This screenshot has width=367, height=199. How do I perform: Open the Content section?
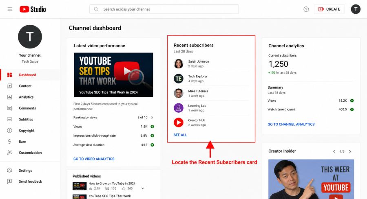click(x=25, y=86)
